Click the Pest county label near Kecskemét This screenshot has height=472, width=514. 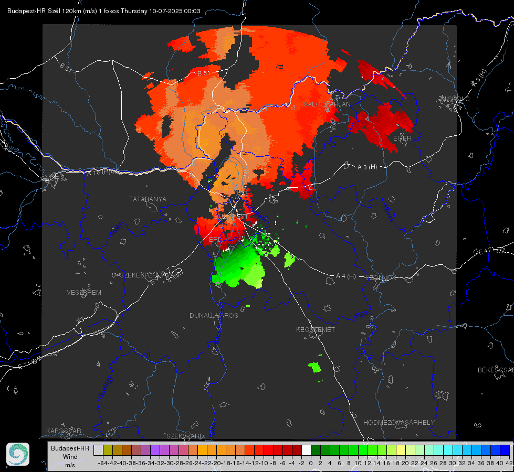pyautogui.click(x=362, y=316)
